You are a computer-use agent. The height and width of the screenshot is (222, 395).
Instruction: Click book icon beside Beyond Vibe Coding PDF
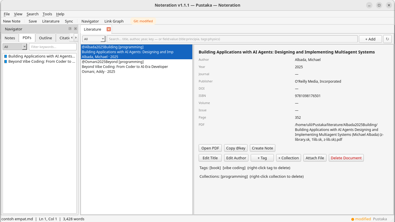click(5, 62)
